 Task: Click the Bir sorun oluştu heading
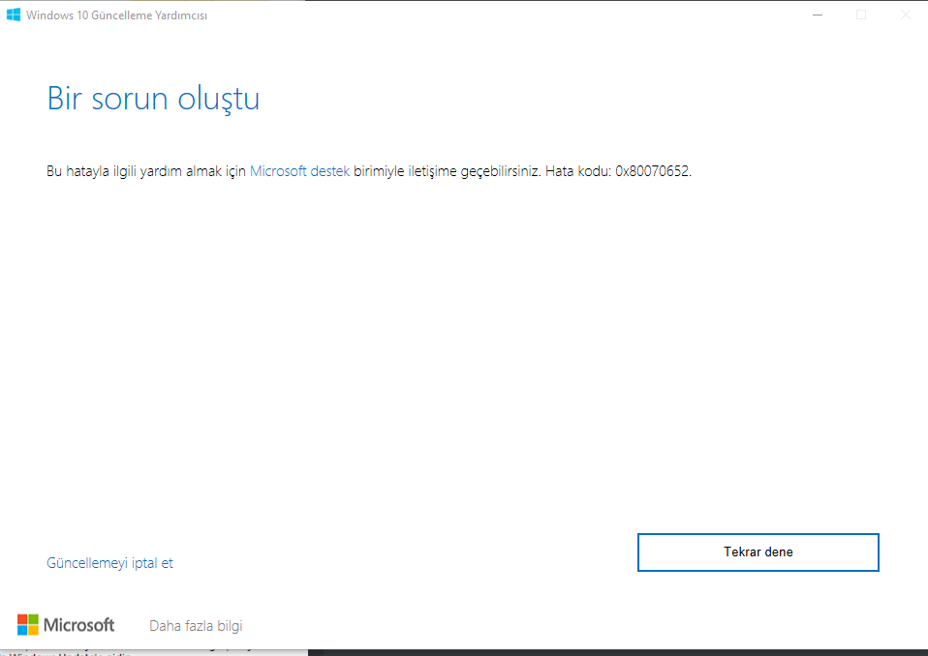pos(153,99)
